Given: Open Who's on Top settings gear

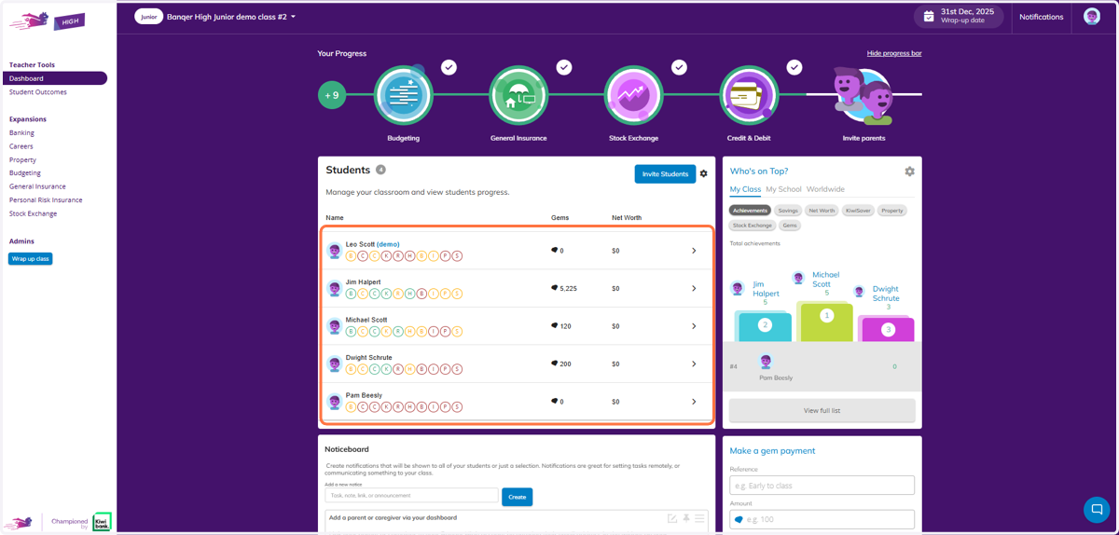Looking at the screenshot, I should pos(909,171).
